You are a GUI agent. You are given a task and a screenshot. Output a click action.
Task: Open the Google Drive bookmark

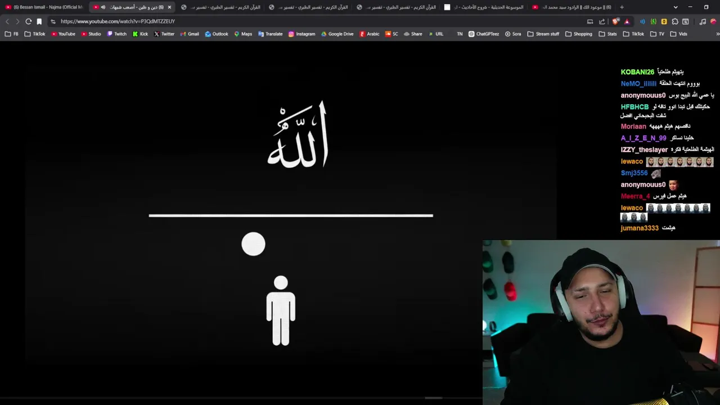tap(337, 34)
